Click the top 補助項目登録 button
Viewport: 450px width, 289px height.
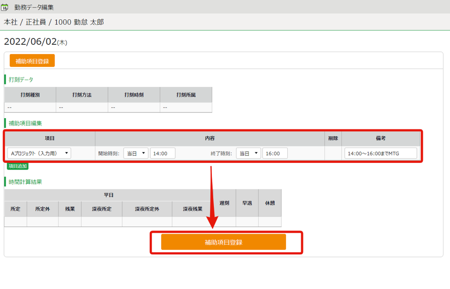click(x=32, y=61)
